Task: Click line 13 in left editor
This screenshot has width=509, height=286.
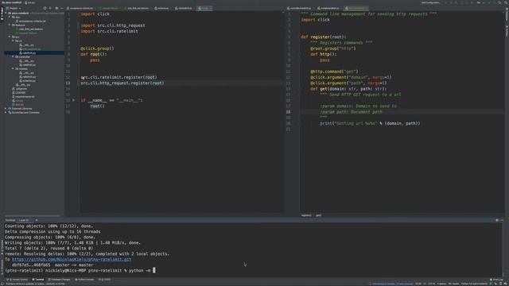Action: (x=122, y=83)
